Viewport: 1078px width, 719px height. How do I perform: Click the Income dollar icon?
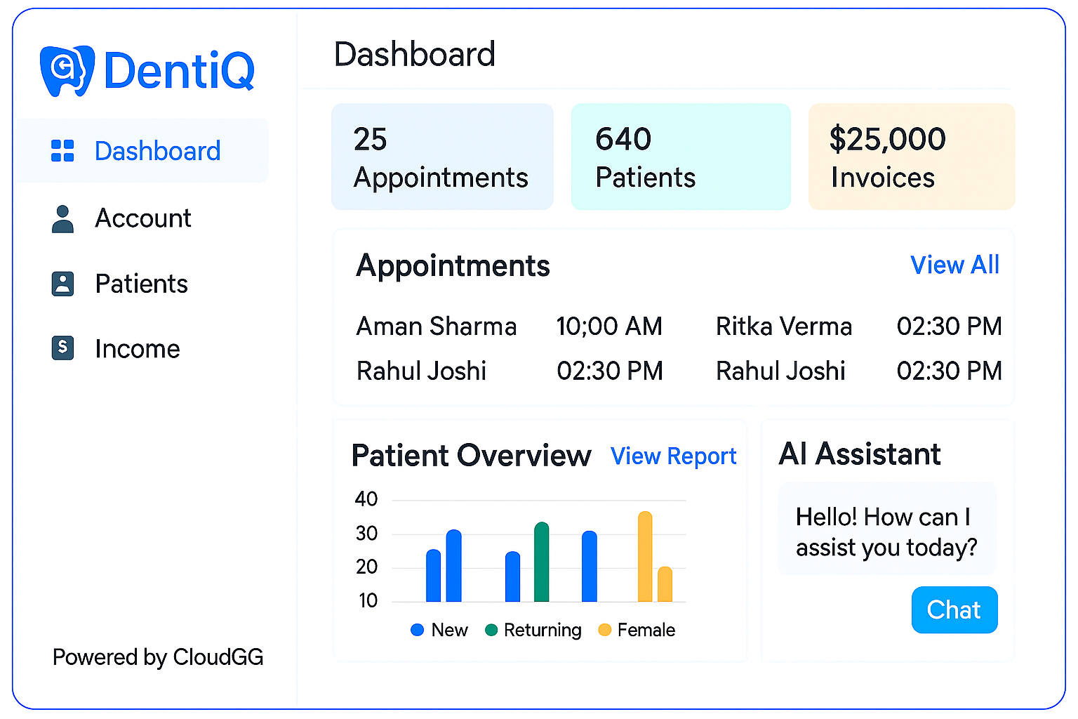coord(62,348)
